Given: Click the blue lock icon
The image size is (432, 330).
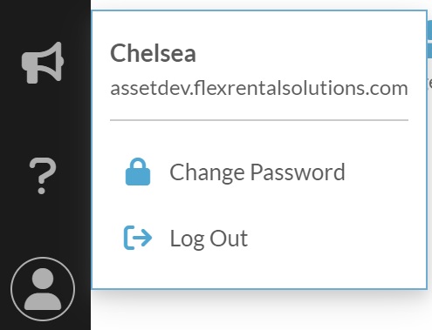Looking at the screenshot, I should coord(138,172).
